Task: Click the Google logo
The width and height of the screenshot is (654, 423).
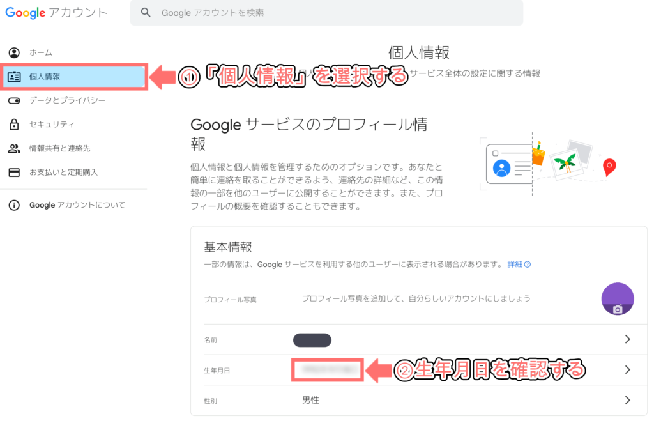Action: (25, 13)
